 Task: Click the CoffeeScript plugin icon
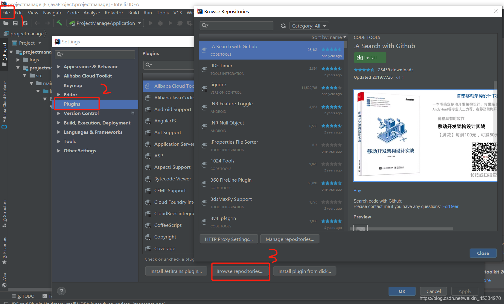click(148, 225)
